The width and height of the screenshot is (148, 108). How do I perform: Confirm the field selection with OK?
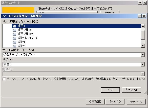pos(110,90)
